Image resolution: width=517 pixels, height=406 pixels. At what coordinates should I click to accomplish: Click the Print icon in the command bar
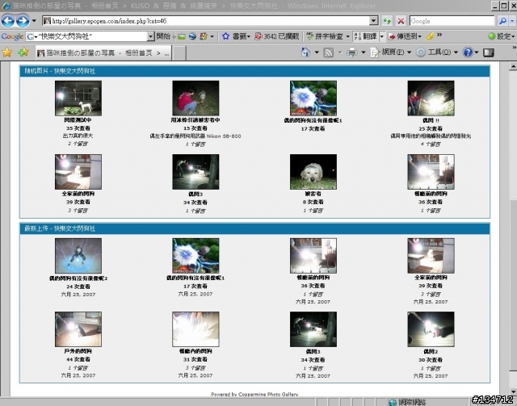352,52
